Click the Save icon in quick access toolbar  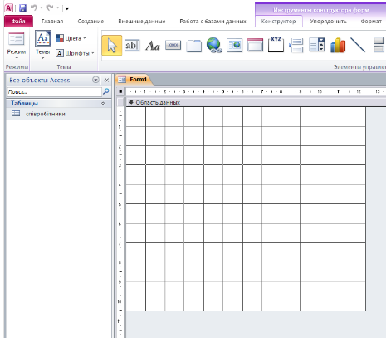coord(22,7)
